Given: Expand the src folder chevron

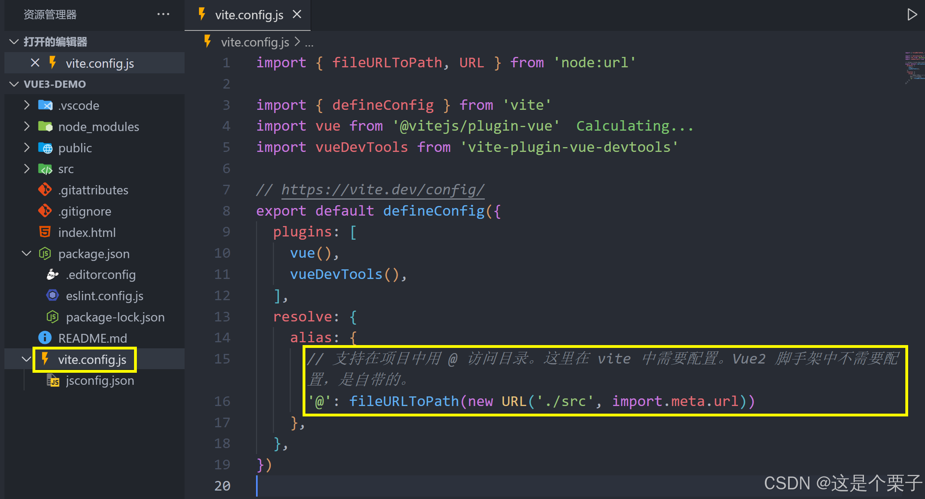Looking at the screenshot, I should [x=26, y=169].
